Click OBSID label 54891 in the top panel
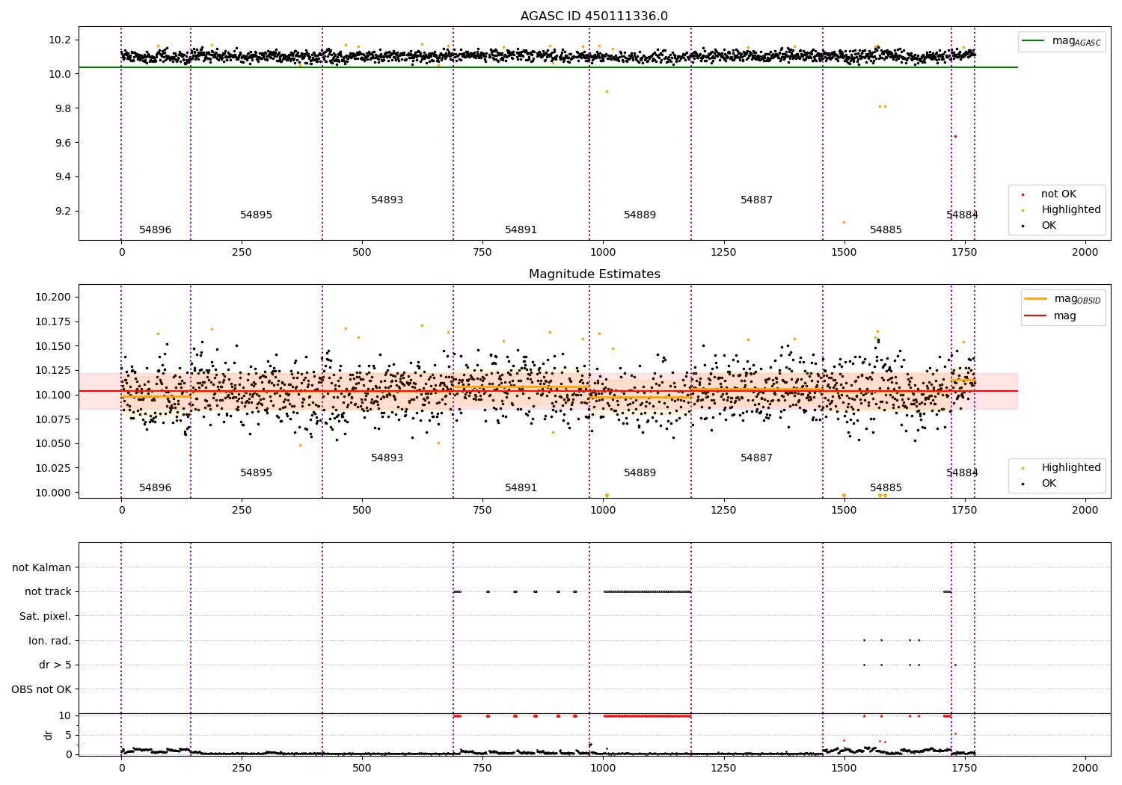Viewport: 1122px width, 785px height. tap(521, 230)
